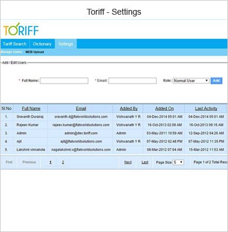Go to page 2 in pagination
Image resolution: width=228 pixels, height=232 pixels.
pyautogui.click(x=63, y=162)
